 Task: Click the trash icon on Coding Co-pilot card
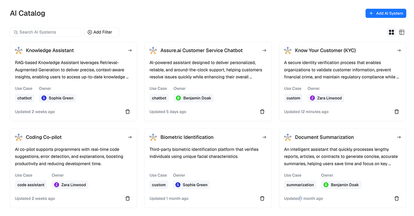127,199
